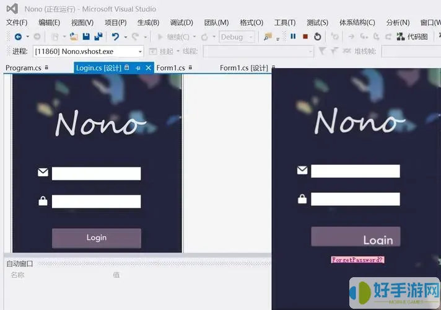
Task: Close the Login.cs design tab
Action: click(x=149, y=68)
